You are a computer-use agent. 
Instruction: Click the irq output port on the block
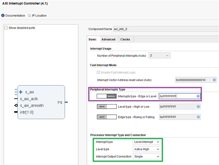pos(66,102)
